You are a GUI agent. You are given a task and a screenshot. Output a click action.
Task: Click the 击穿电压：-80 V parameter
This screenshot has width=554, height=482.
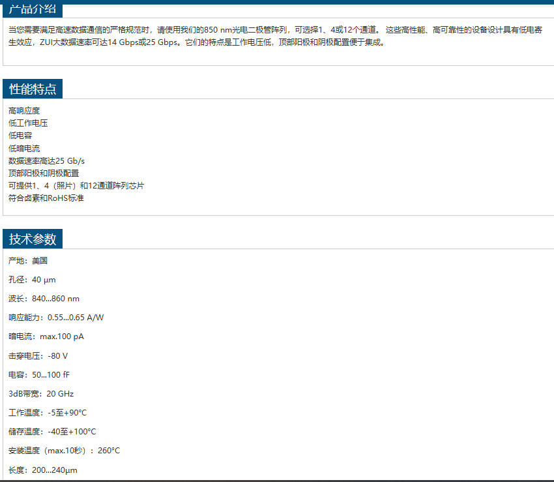(38, 356)
